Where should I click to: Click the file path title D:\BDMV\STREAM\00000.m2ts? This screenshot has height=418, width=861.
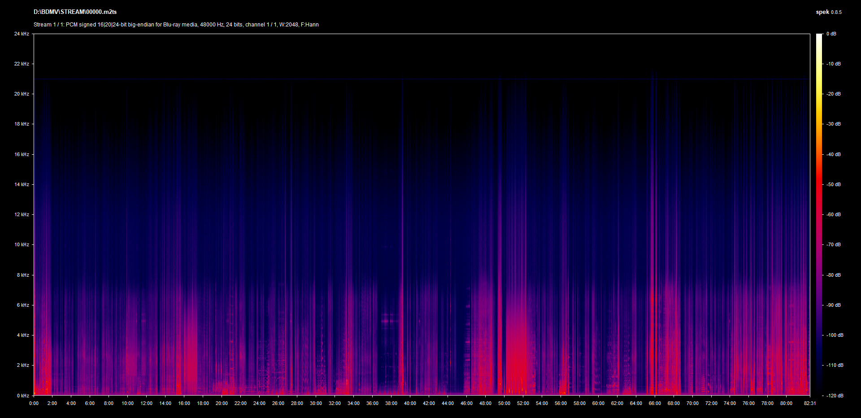pos(75,12)
